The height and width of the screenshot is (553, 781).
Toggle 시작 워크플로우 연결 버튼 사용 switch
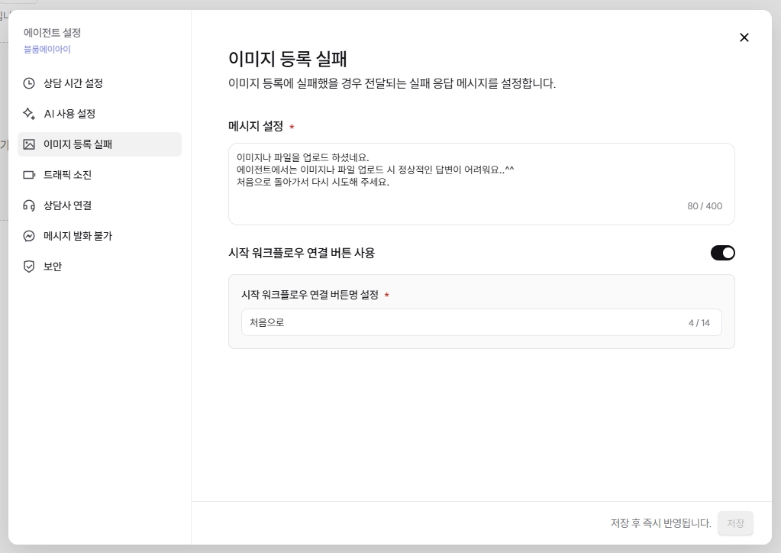click(722, 253)
